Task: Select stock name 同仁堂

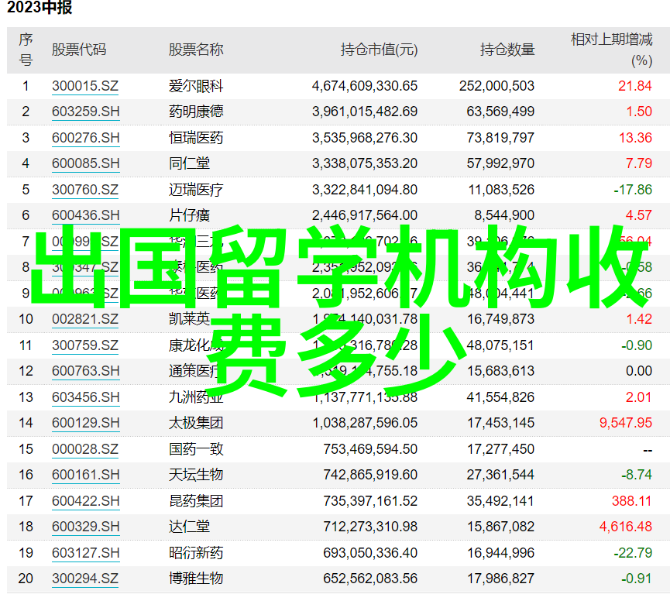Action: click(x=189, y=163)
